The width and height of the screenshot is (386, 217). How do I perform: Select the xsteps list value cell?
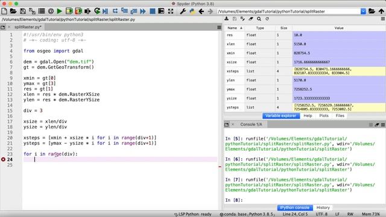339,71
